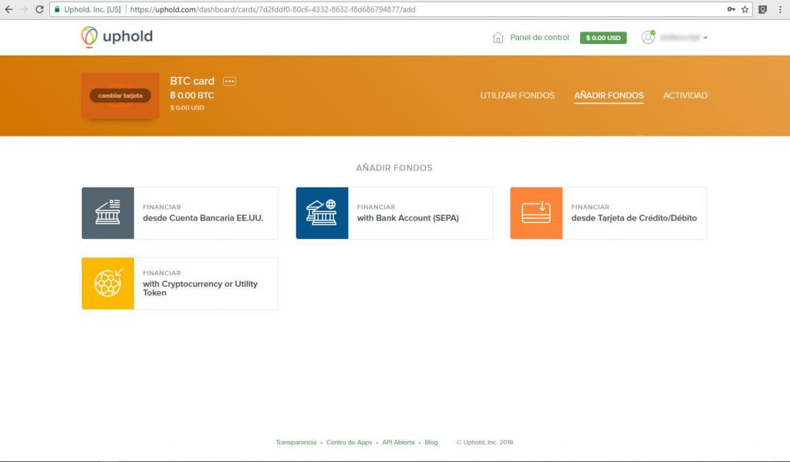This screenshot has height=462, width=790.
Task: Click the browser forward arrow
Action: pyautogui.click(x=24, y=9)
